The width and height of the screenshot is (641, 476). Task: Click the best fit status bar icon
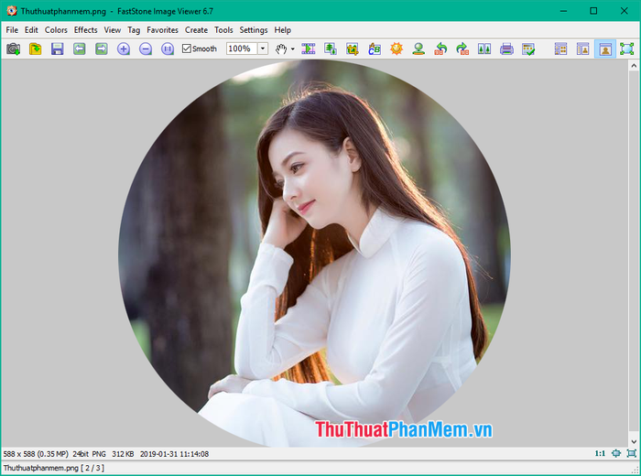(x=616, y=453)
